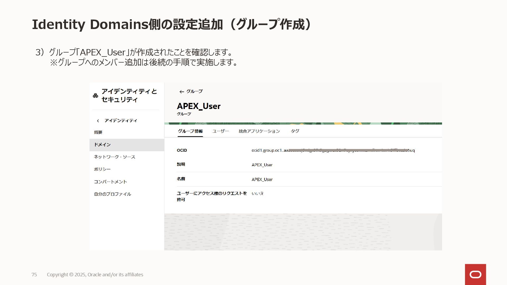Click the OCID field label
The image size is (507, 285).
(182, 150)
